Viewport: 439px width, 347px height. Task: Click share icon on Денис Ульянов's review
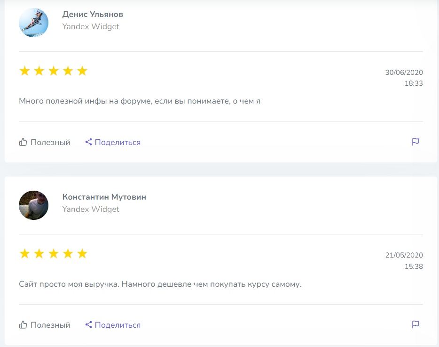[x=88, y=142]
